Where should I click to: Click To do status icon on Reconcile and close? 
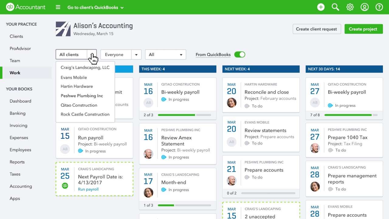[247, 106]
